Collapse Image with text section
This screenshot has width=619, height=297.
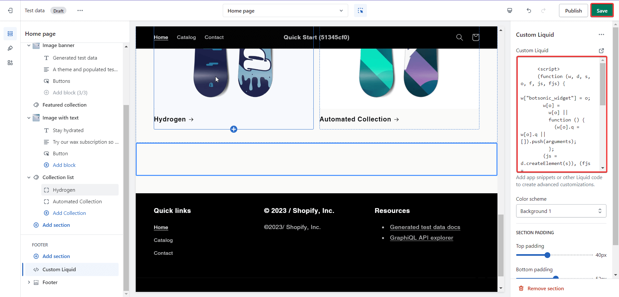[x=29, y=118]
